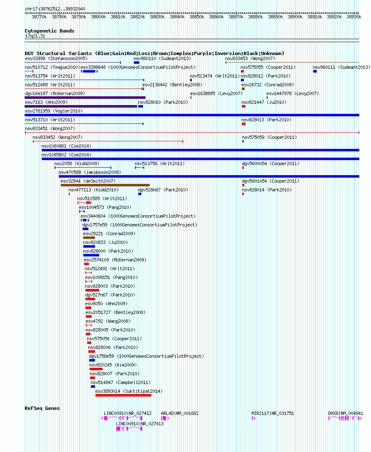The width and height of the screenshot is (371, 452).
Task: Click the MIR2117|NR_031751 gene label
Action: [273, 413]
